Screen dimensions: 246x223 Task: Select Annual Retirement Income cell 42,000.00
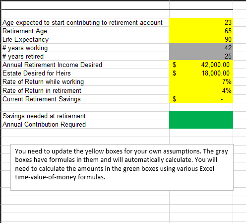[201, 65]
